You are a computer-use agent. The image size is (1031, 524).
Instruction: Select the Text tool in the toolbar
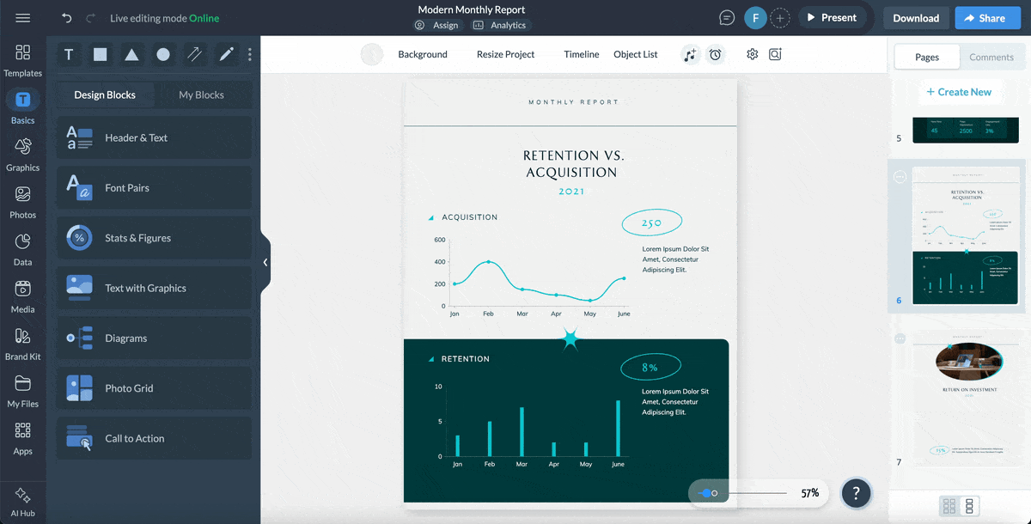pyautogui.click(x=68, y=54)
